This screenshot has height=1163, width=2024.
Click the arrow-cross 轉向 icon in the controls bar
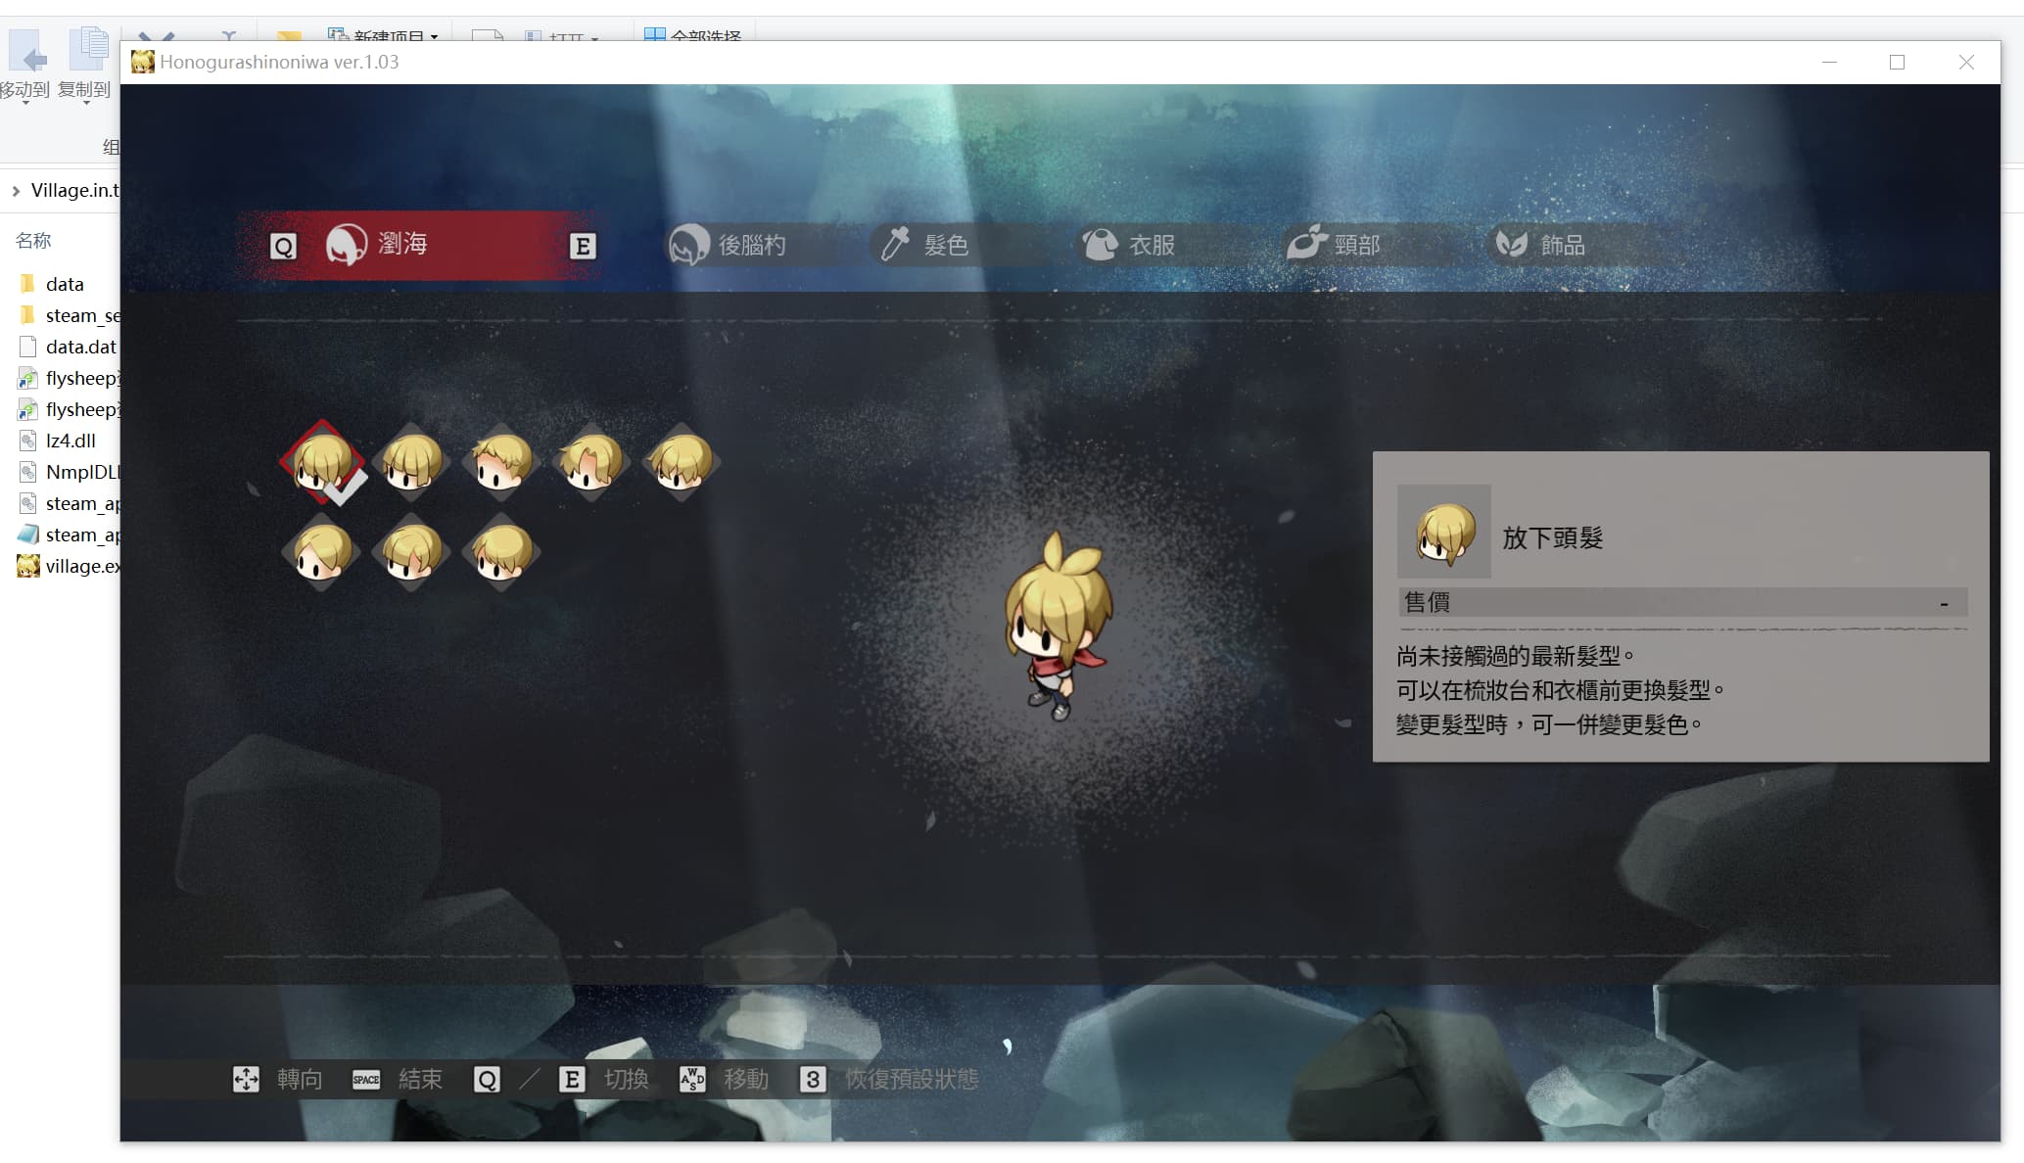point(246,1079)
